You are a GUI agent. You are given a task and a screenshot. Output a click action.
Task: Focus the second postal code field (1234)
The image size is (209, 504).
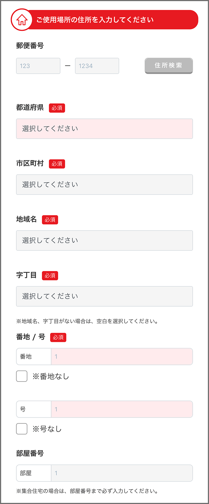(x=97, y=66)
